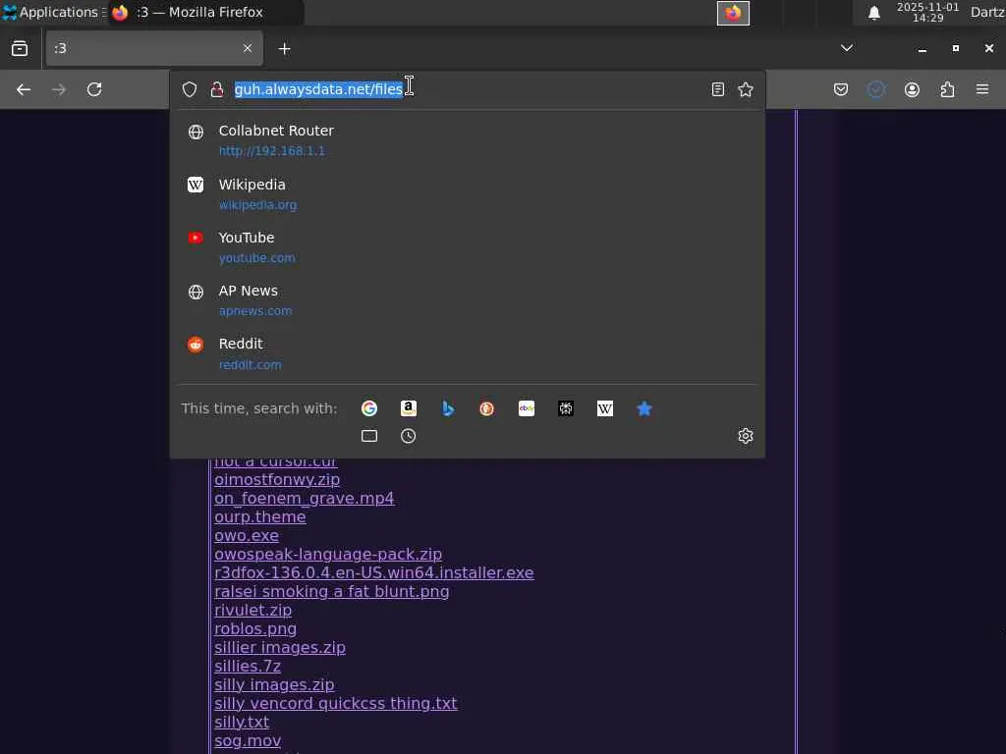This screenshot has width=1006, height=754.
Task: Open roblos.png link
Action: [x=255, y=628]
